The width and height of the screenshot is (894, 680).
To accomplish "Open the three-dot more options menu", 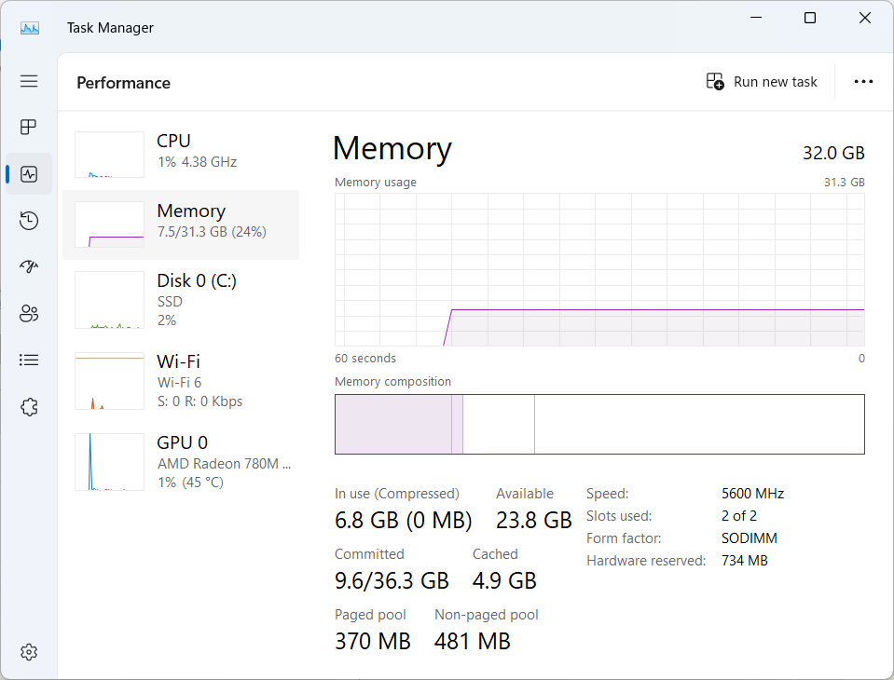I will click(x=863, y=82).
